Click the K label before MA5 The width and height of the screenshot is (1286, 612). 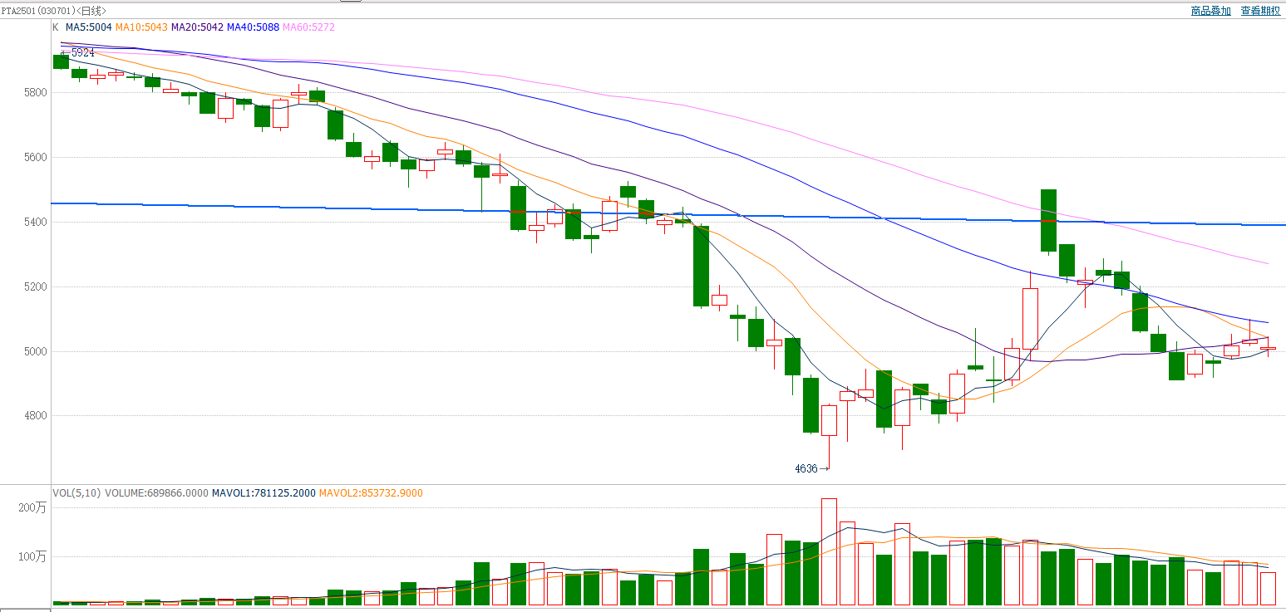coord(56,27)
